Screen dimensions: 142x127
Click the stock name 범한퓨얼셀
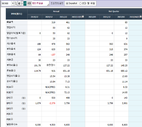[37, 3]
